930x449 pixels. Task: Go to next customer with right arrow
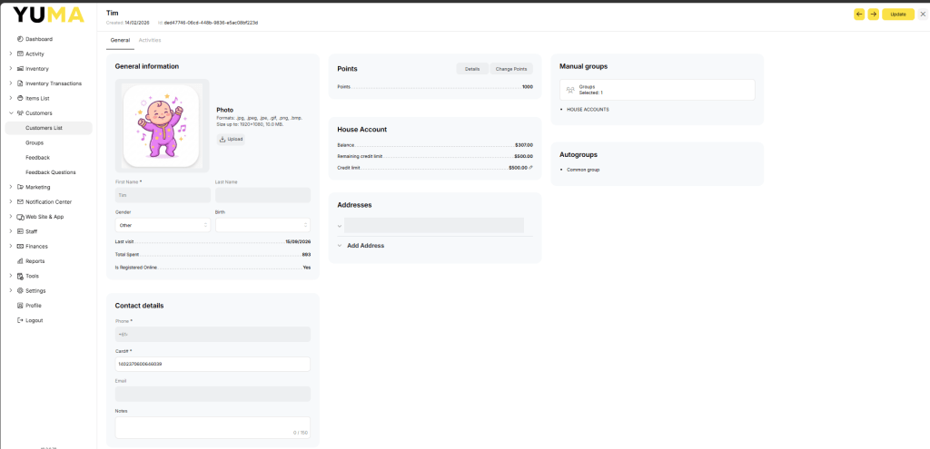[873, 15]
